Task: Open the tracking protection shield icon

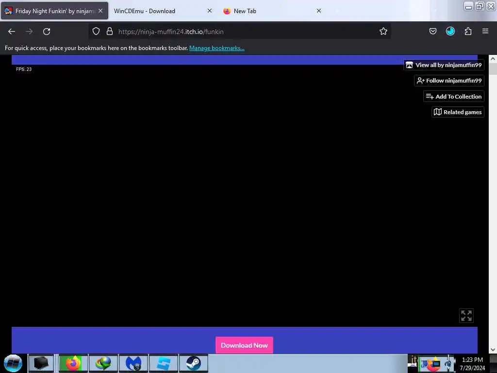Action: tap(96, 31)
